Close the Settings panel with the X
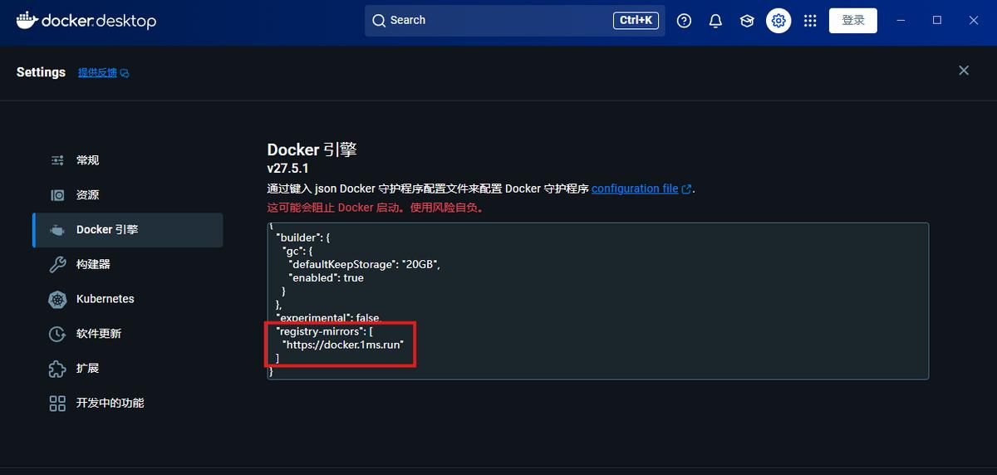Viewport: 997px width, 475px height. (964, 71)
